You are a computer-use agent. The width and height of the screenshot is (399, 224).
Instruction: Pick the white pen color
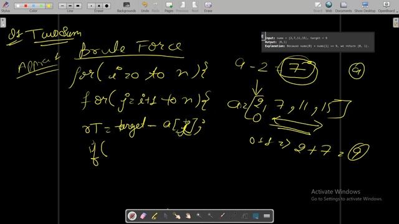tap(18, 6)
